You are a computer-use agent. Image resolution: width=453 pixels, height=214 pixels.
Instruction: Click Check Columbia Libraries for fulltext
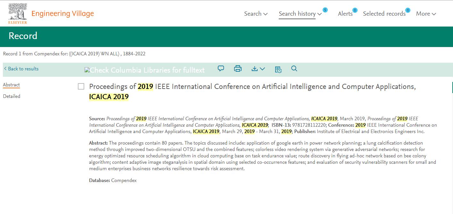coord(144,69)
